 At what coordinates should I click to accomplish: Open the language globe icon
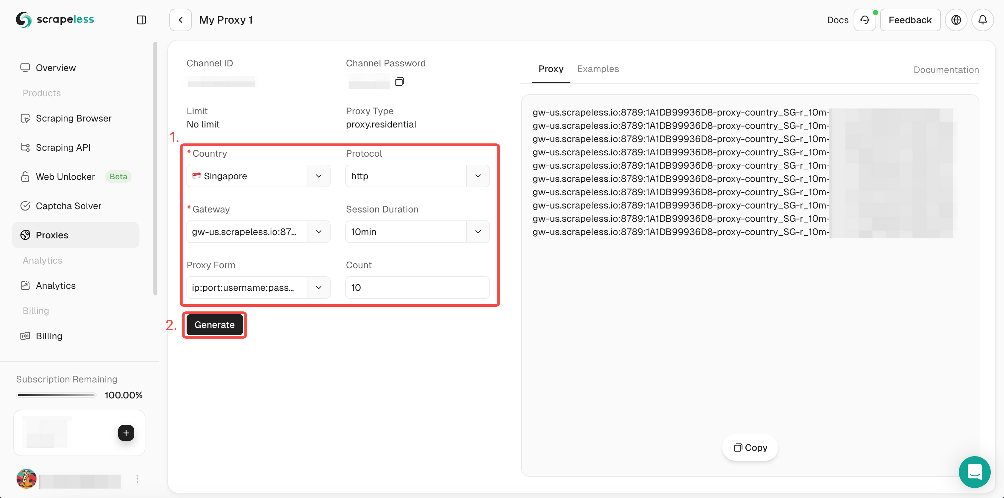tap(956, 20)
